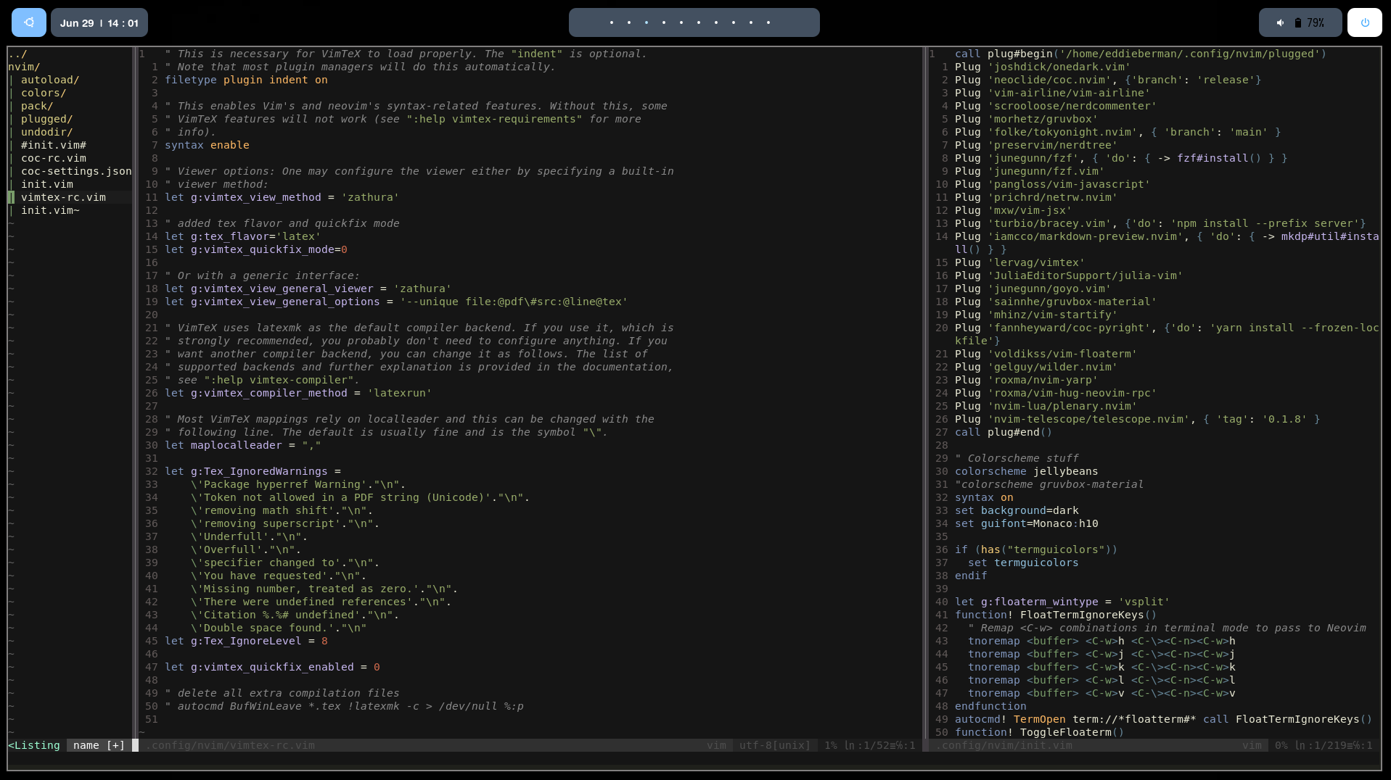Click the 'call plug#end()' line
The image size is (1391, 780).
point(1004,432)
